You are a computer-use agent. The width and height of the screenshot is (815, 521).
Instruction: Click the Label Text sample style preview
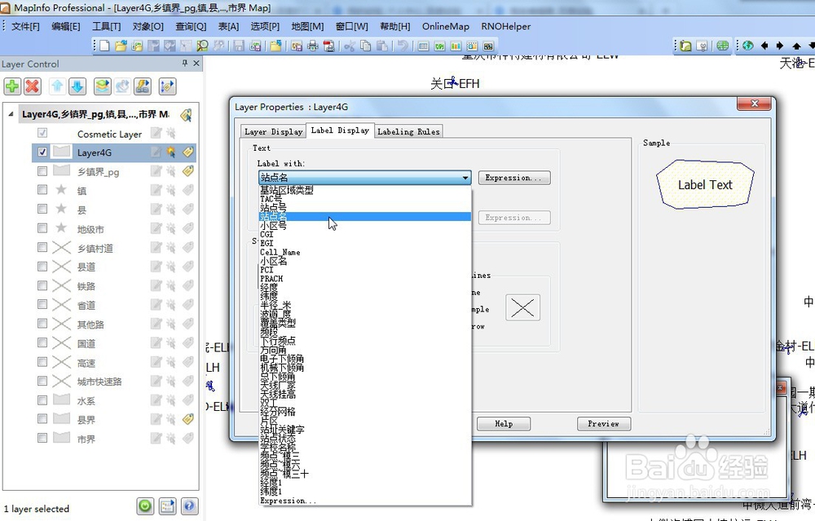coord(705,184)
